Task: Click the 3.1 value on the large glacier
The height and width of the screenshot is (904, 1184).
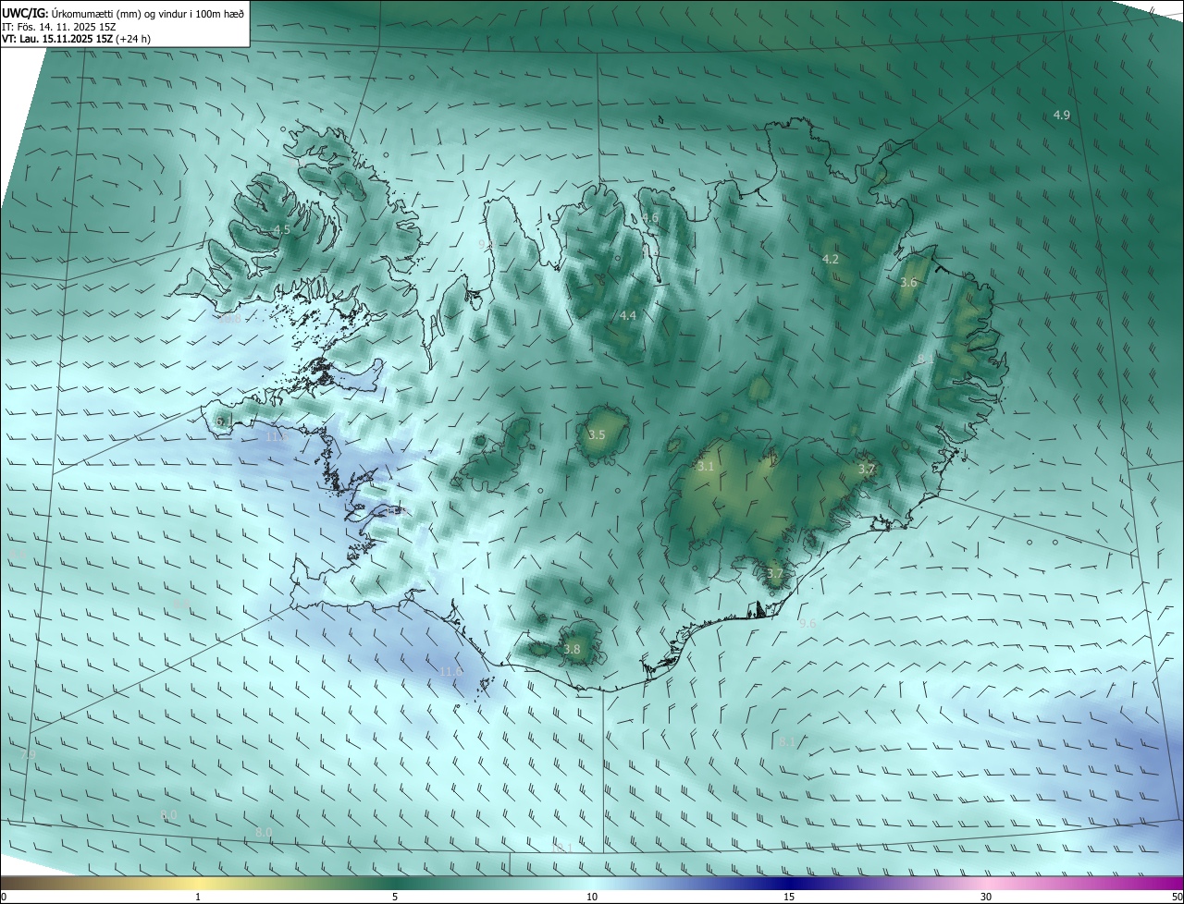Action: click(x=706, y=467)
